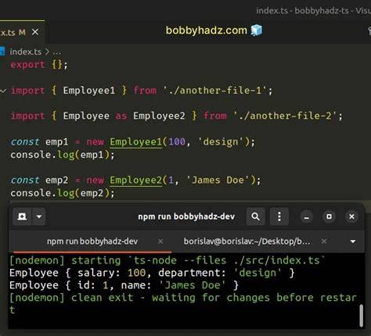Click the index.ts breadcrumb
The width and height of the screenshot is (371, 336).
point(26,52)
